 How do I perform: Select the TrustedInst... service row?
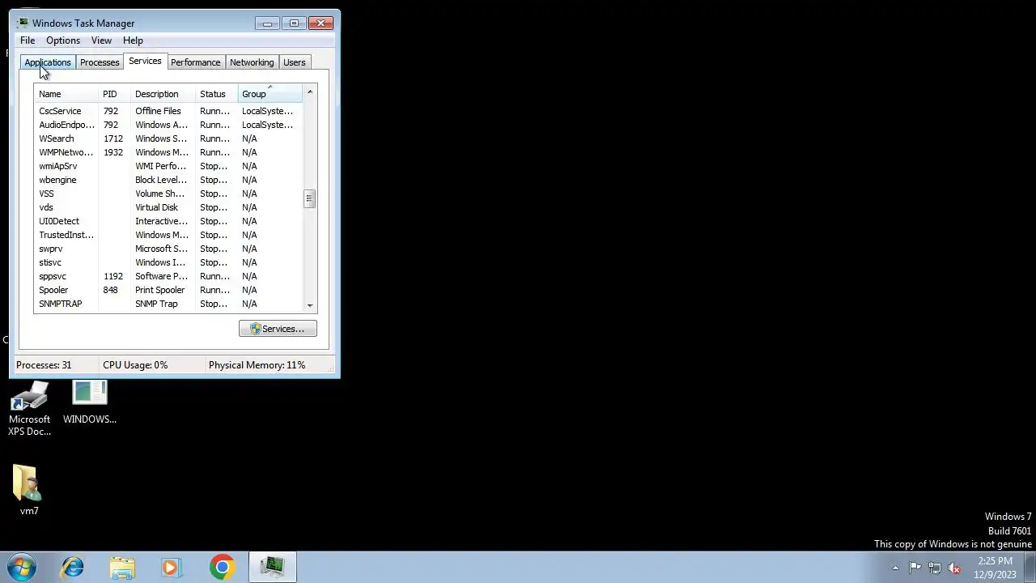(168, 235)
